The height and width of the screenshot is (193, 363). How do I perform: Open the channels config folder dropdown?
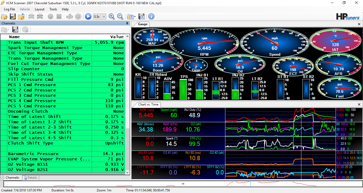click(x=5, y=29)
